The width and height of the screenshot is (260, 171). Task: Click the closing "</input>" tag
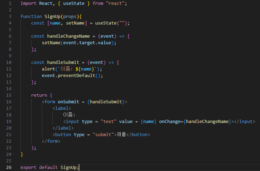(245, 122)
